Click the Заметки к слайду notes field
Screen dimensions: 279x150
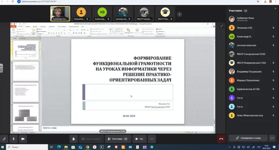pyautogui.click(x=128, y=128)
